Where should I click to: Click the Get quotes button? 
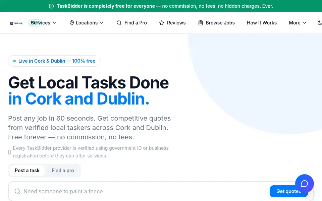pos(288,191)
